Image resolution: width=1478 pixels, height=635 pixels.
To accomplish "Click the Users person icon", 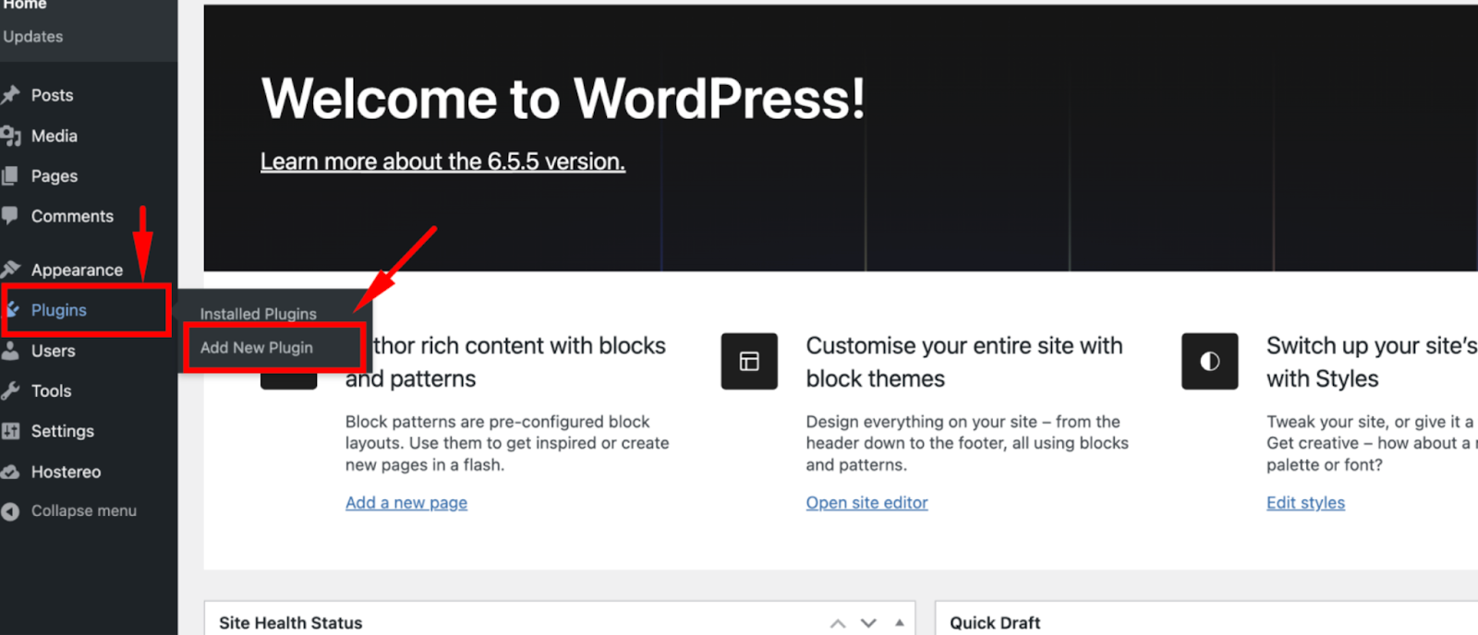I will (10, 351).
